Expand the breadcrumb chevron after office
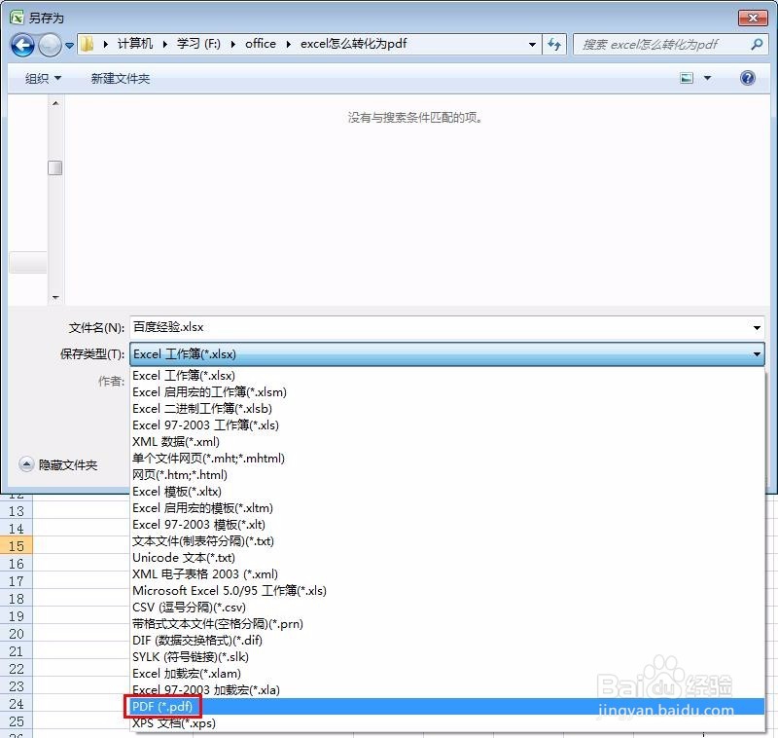 coord(288,44)
